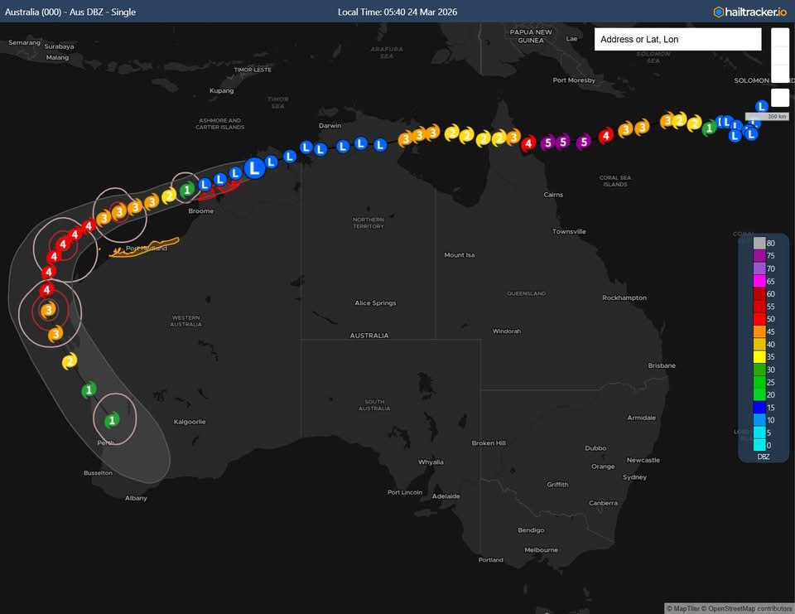Click the small square button above scale bar
The height and width of the screenshot is (614, 795).
[779, 97]
